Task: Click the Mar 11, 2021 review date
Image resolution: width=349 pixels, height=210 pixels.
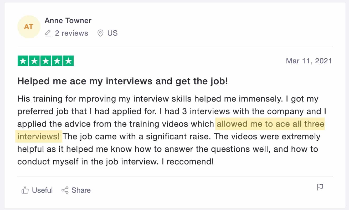Action: [309, 61]
